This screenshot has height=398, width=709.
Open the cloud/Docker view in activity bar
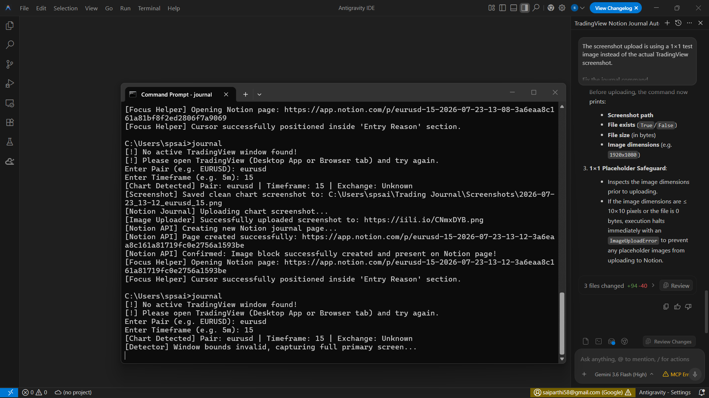[x=10, y=161]
